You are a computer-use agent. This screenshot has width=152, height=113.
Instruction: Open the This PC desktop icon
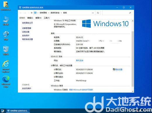click(x=6, y=21)
